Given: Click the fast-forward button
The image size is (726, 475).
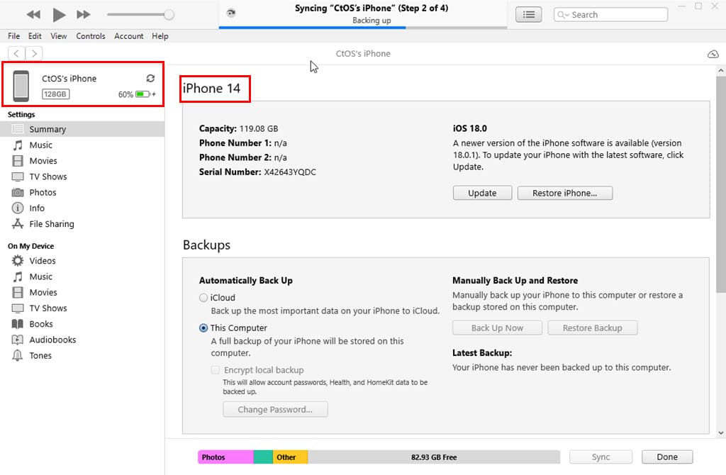Looking at the screenshot, I should click(84, 15).
